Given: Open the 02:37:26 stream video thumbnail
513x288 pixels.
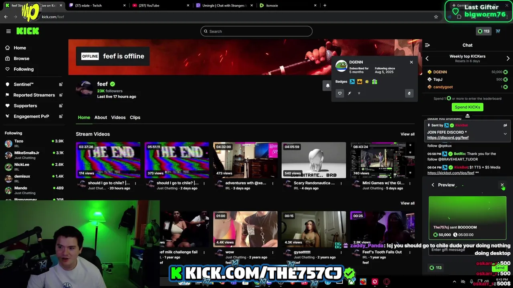Looking at the screenshot, I should click(x=108, y=160).
